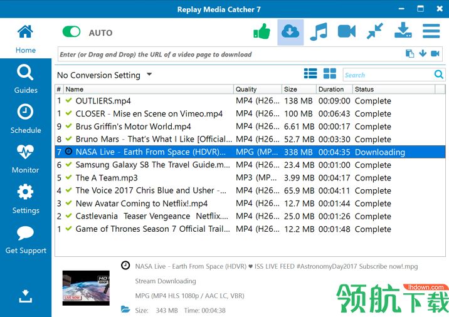The height and width of the screenshot is (317, 449).
Task: Open Get Support chat section
Action: (x=26, y=240)
